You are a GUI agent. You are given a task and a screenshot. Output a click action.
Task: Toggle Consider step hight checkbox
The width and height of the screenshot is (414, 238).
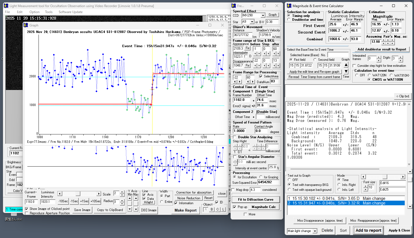pos(354,66)
